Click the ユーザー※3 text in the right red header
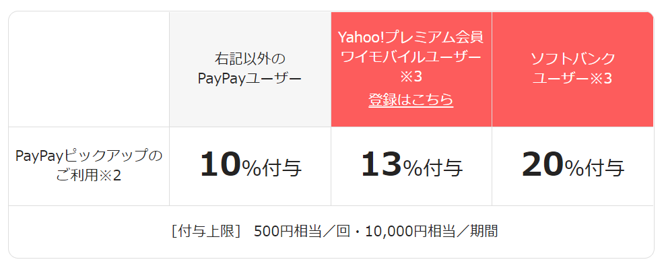The width and height of the screenshot is (664, 270). coord(572,78)
